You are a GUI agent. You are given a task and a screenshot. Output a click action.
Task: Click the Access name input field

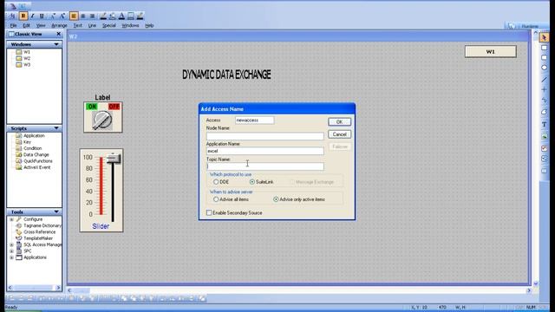pos(254,120)
